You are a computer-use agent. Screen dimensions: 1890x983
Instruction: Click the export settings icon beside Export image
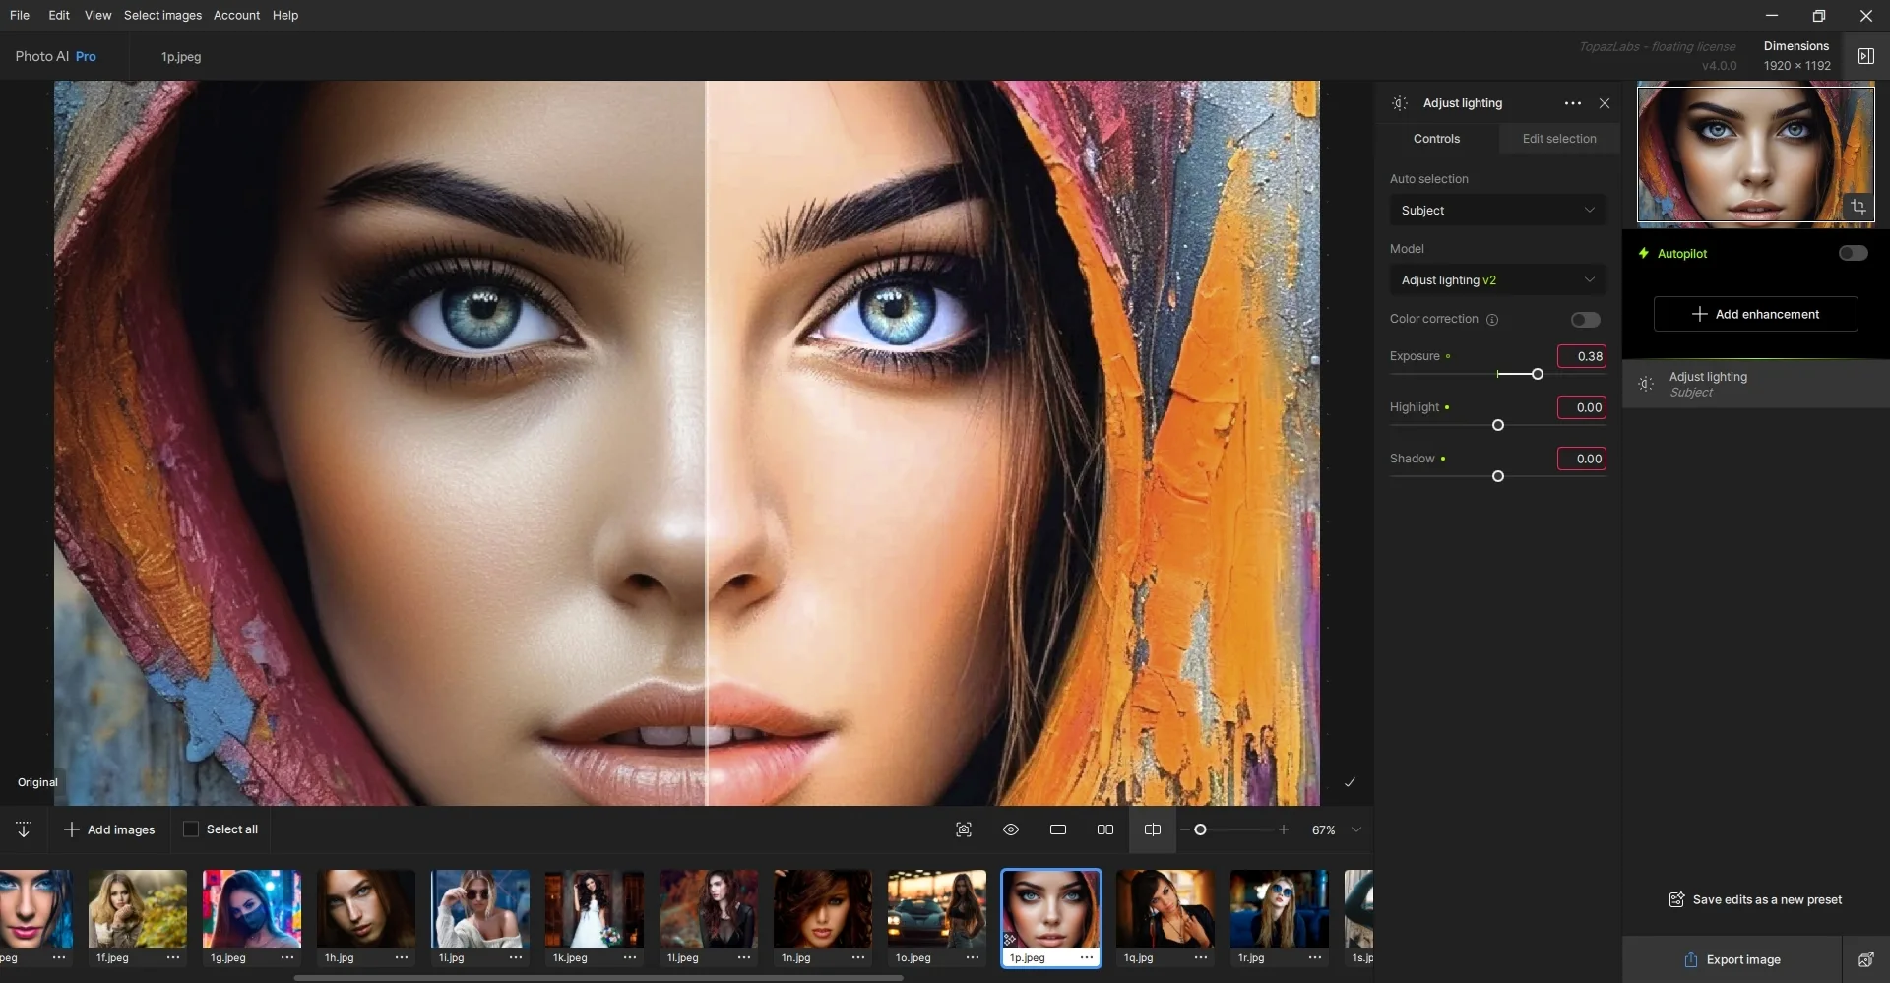(1865, 959)
